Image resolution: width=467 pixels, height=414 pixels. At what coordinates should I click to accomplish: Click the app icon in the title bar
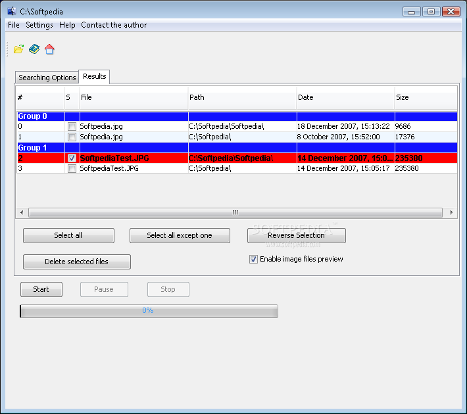point(12,11)
